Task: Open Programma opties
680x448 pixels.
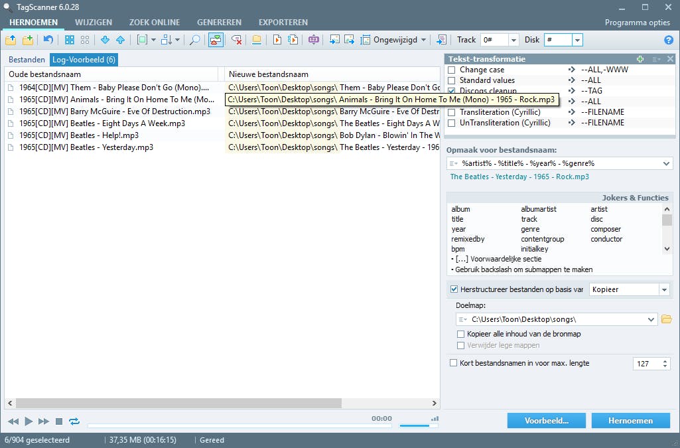Action: pos(637,23)
